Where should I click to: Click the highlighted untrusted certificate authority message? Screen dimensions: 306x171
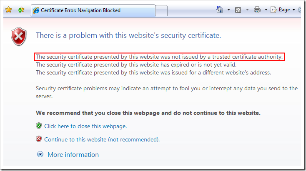[x=160, y=57]
